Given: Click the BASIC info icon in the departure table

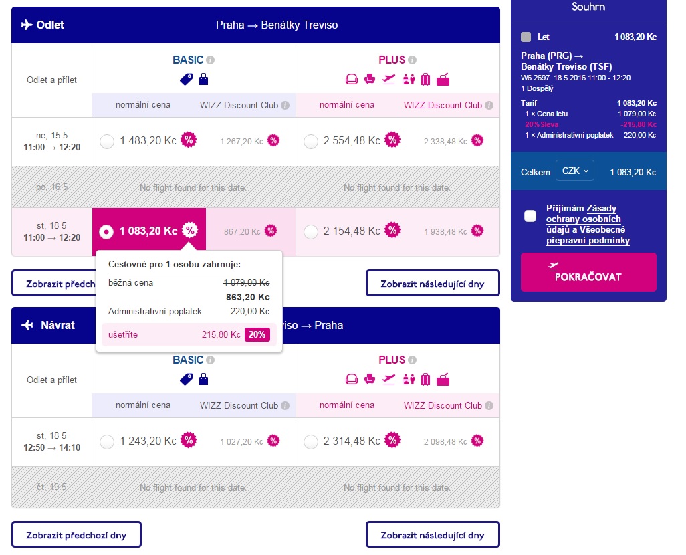Looking at the screenshot, I should (x=210, y=60).
